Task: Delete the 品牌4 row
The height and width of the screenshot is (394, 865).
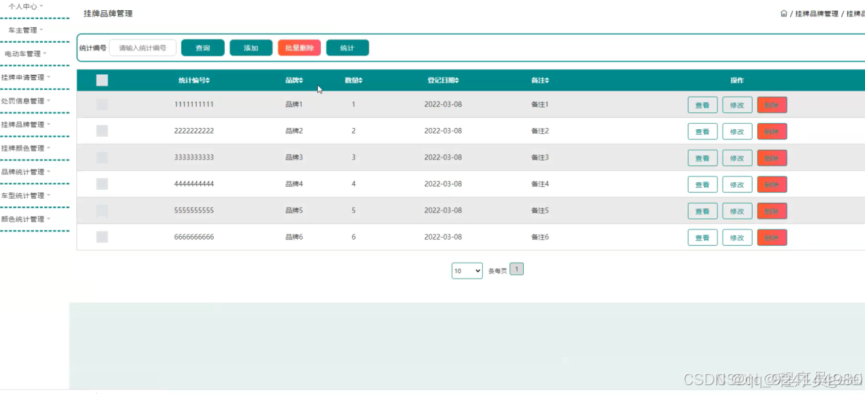Action: [772, 184]
